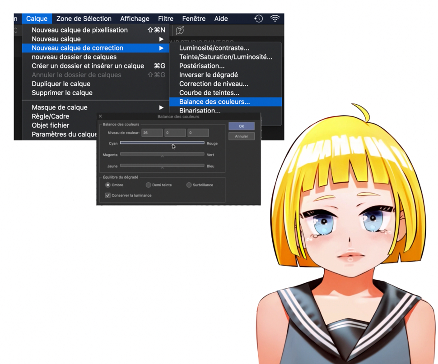The width and height of the screenshot is (438, 364).
Task: Choose Luminosité/contraste from the submenu
Action: (214, 48)
